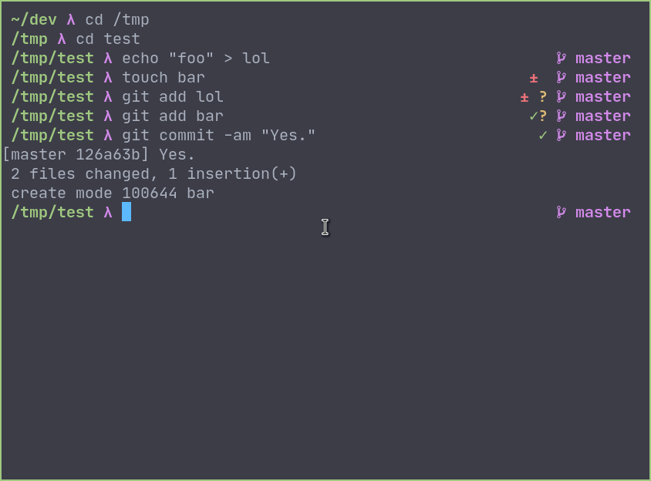Click the red ± symbol on the git add lol line
651x481 pixels.
point(525,97)
